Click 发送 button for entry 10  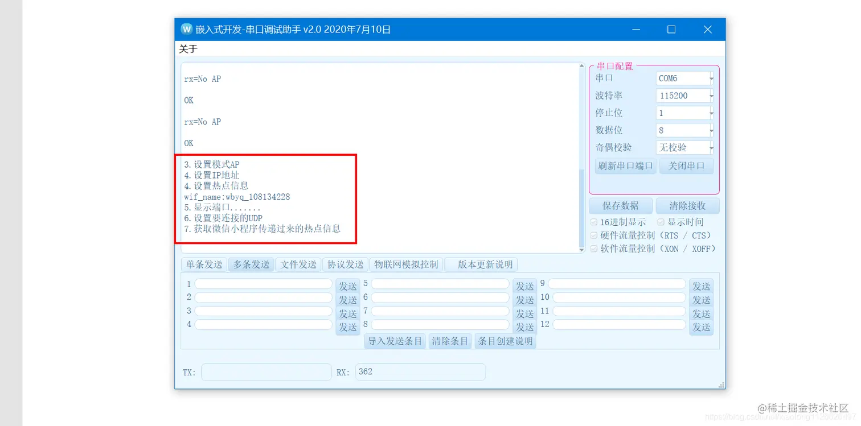701,300
